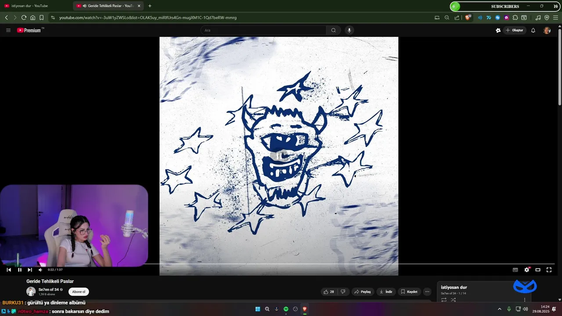Download the video with İndir
The image size is (562, 316).
[386, 292]
